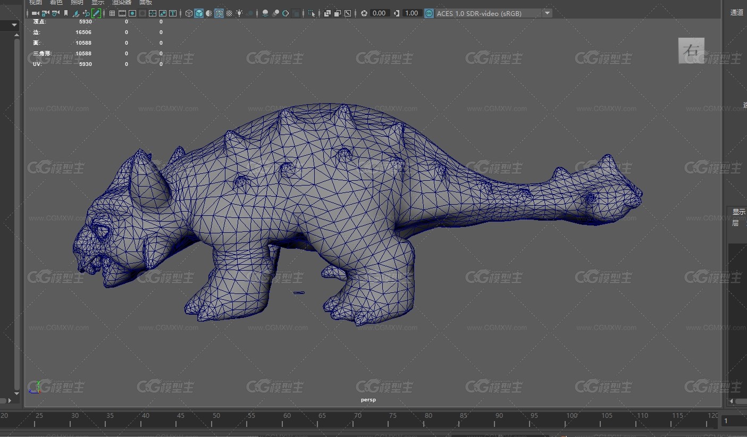Click the X-Ray Joints icon
This screenshot has width=747, height=437.
point(348,13)
